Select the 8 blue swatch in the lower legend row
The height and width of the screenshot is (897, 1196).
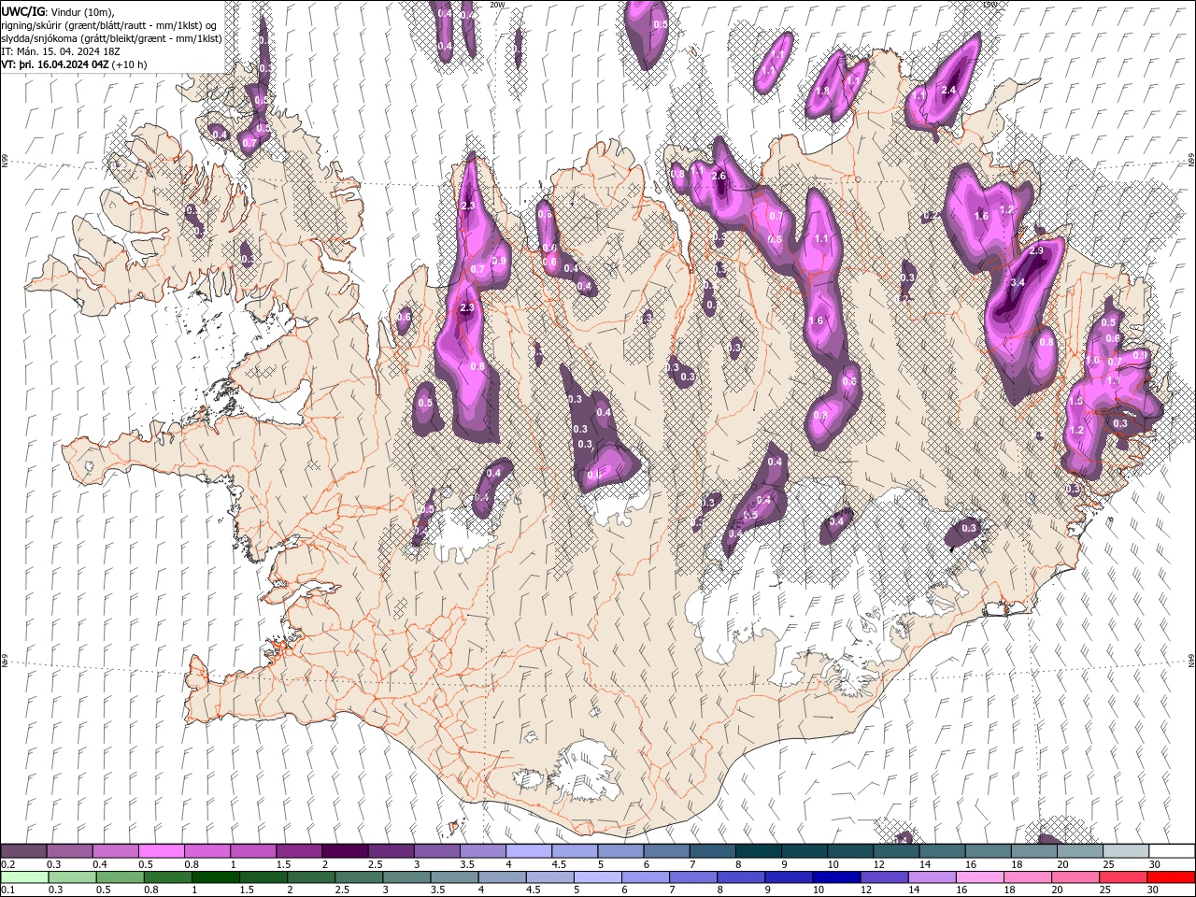(x=739, y=877)
